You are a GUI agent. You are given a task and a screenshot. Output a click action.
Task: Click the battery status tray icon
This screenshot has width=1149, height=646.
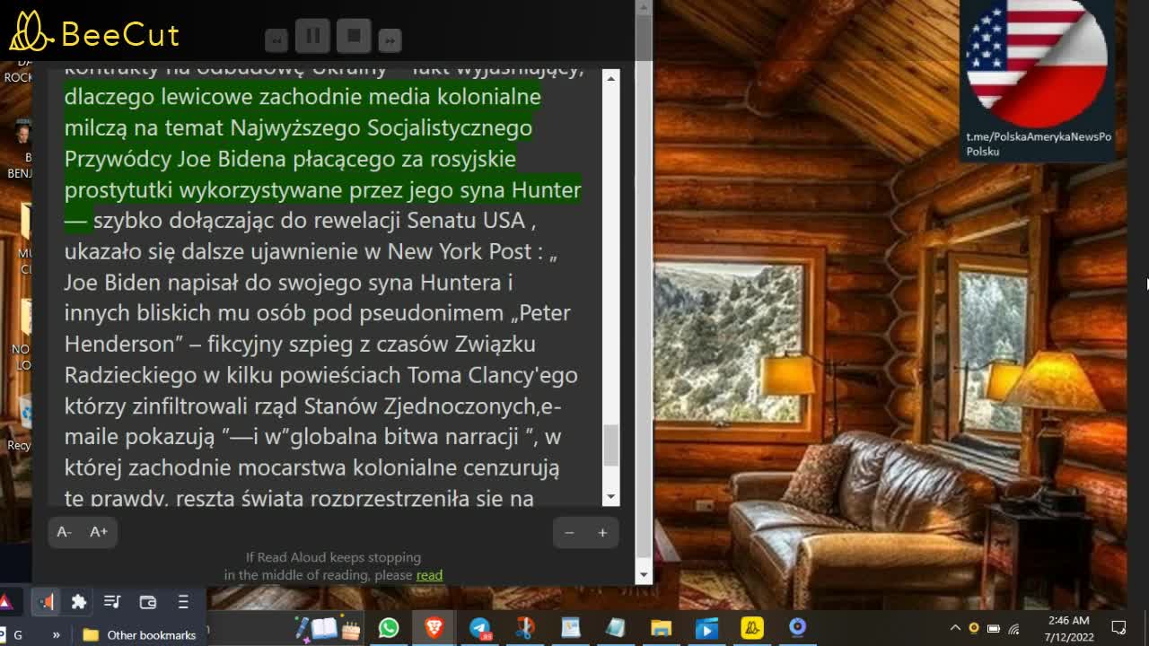[994, 628]
